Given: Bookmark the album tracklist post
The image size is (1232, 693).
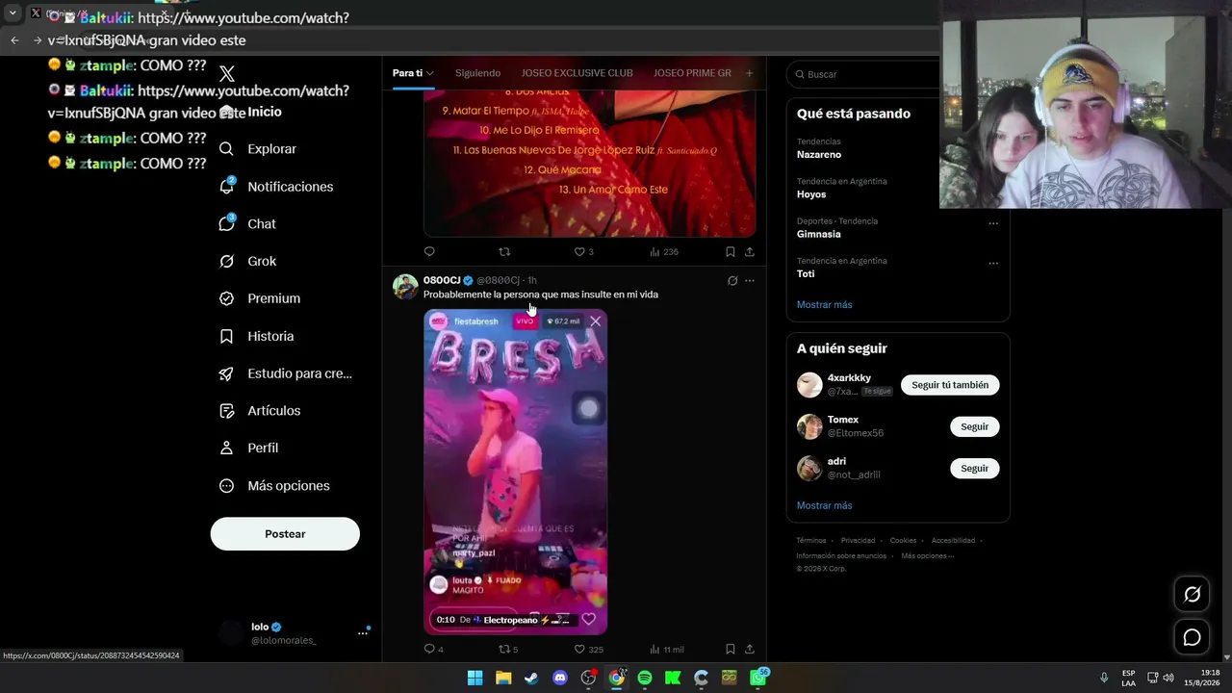Looking at the screenshot, I should (731, 252).
